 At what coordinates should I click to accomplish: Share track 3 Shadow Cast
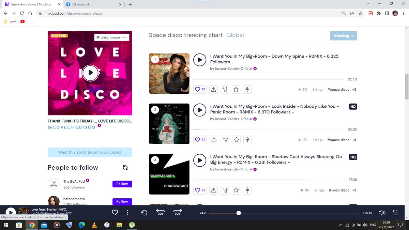(213, 190)
